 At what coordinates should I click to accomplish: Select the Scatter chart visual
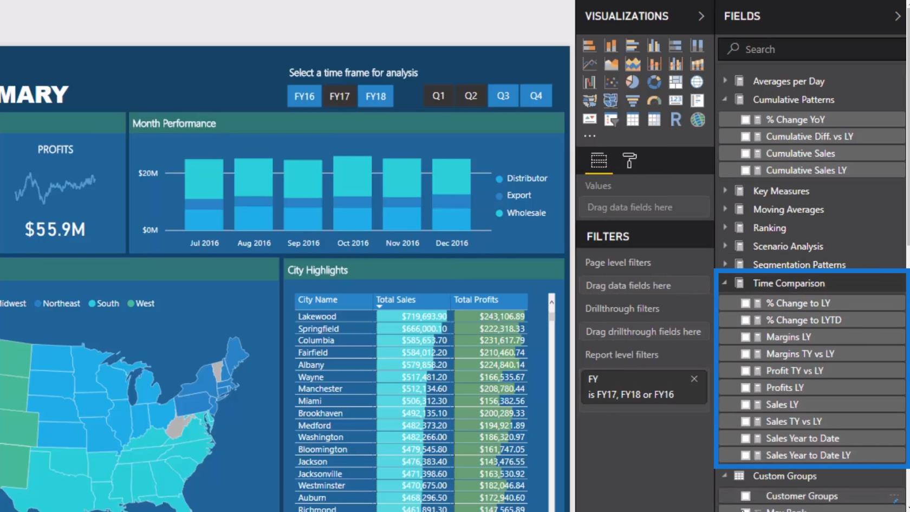coord(611,82)
